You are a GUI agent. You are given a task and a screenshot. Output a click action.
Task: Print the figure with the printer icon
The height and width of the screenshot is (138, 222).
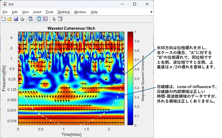[22, 19]
